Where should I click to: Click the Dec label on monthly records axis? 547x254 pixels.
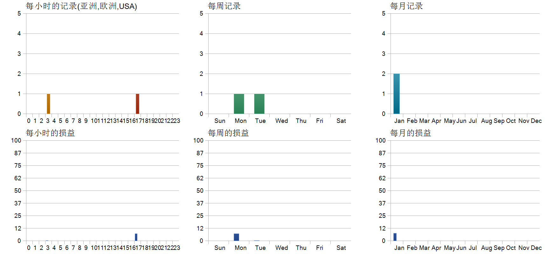(536, 121)
